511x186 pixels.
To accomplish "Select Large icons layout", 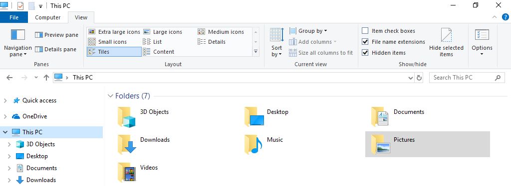I will pos(163,32).
